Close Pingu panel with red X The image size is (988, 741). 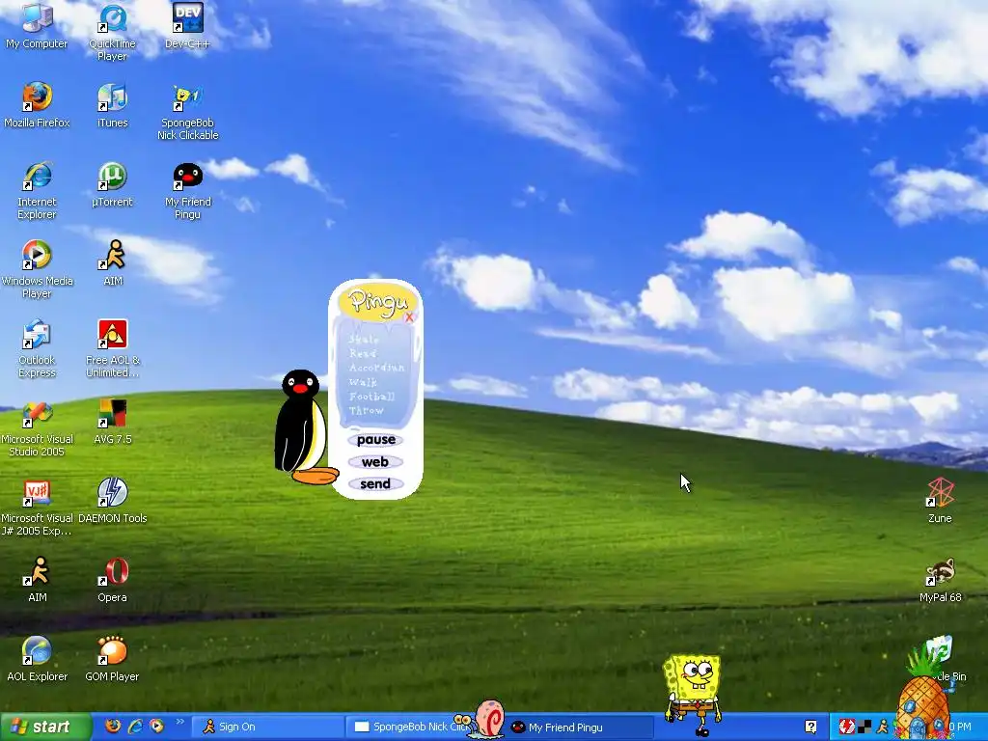point(409,316)
